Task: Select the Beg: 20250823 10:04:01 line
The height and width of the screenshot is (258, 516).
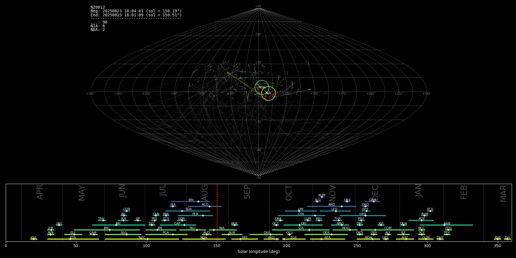Action: click(x=136, y=11)
